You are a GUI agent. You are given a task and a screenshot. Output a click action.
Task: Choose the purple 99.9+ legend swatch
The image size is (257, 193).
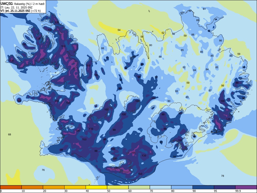[246, 187]
